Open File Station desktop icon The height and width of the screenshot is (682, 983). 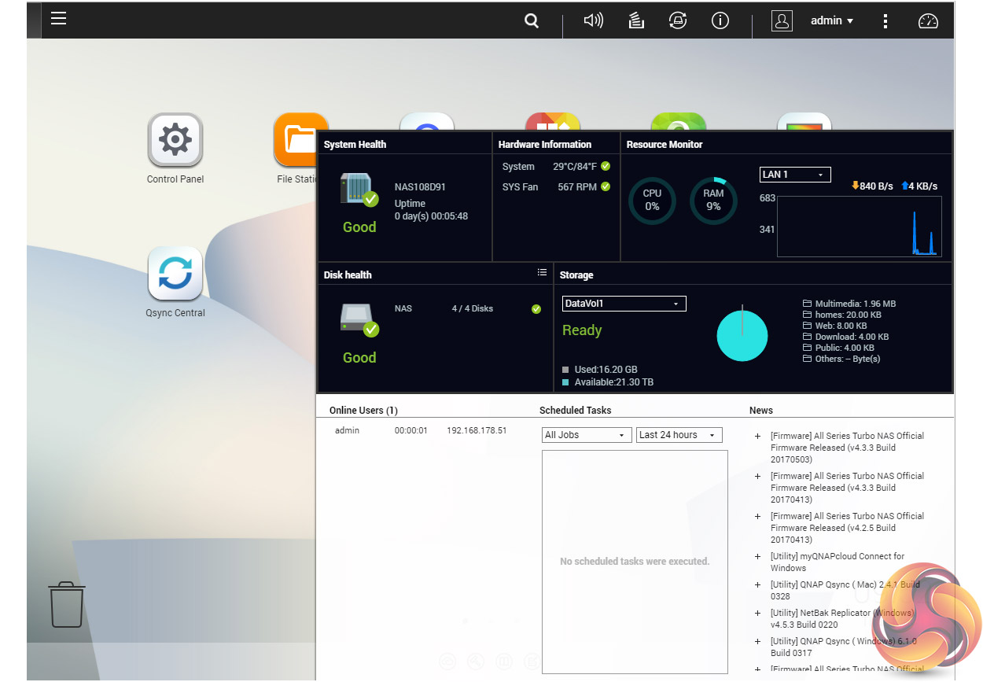tap(300, 141)
